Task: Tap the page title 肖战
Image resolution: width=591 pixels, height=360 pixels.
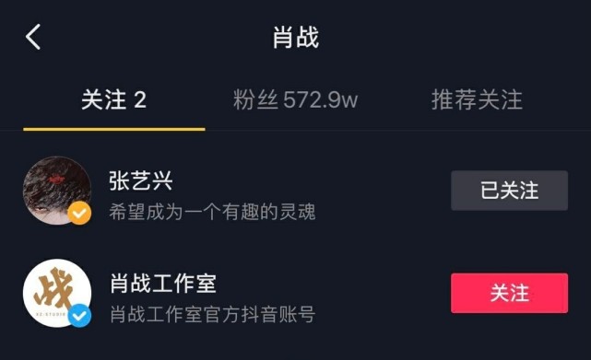Action: click(x=296, y=37)
